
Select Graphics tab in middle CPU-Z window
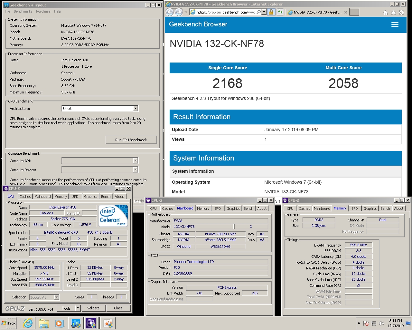click(x=233, y=209)
